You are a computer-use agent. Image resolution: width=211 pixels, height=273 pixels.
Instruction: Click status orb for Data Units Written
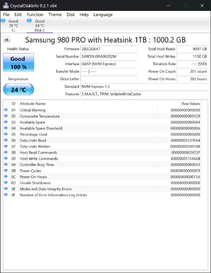[6, 146]
